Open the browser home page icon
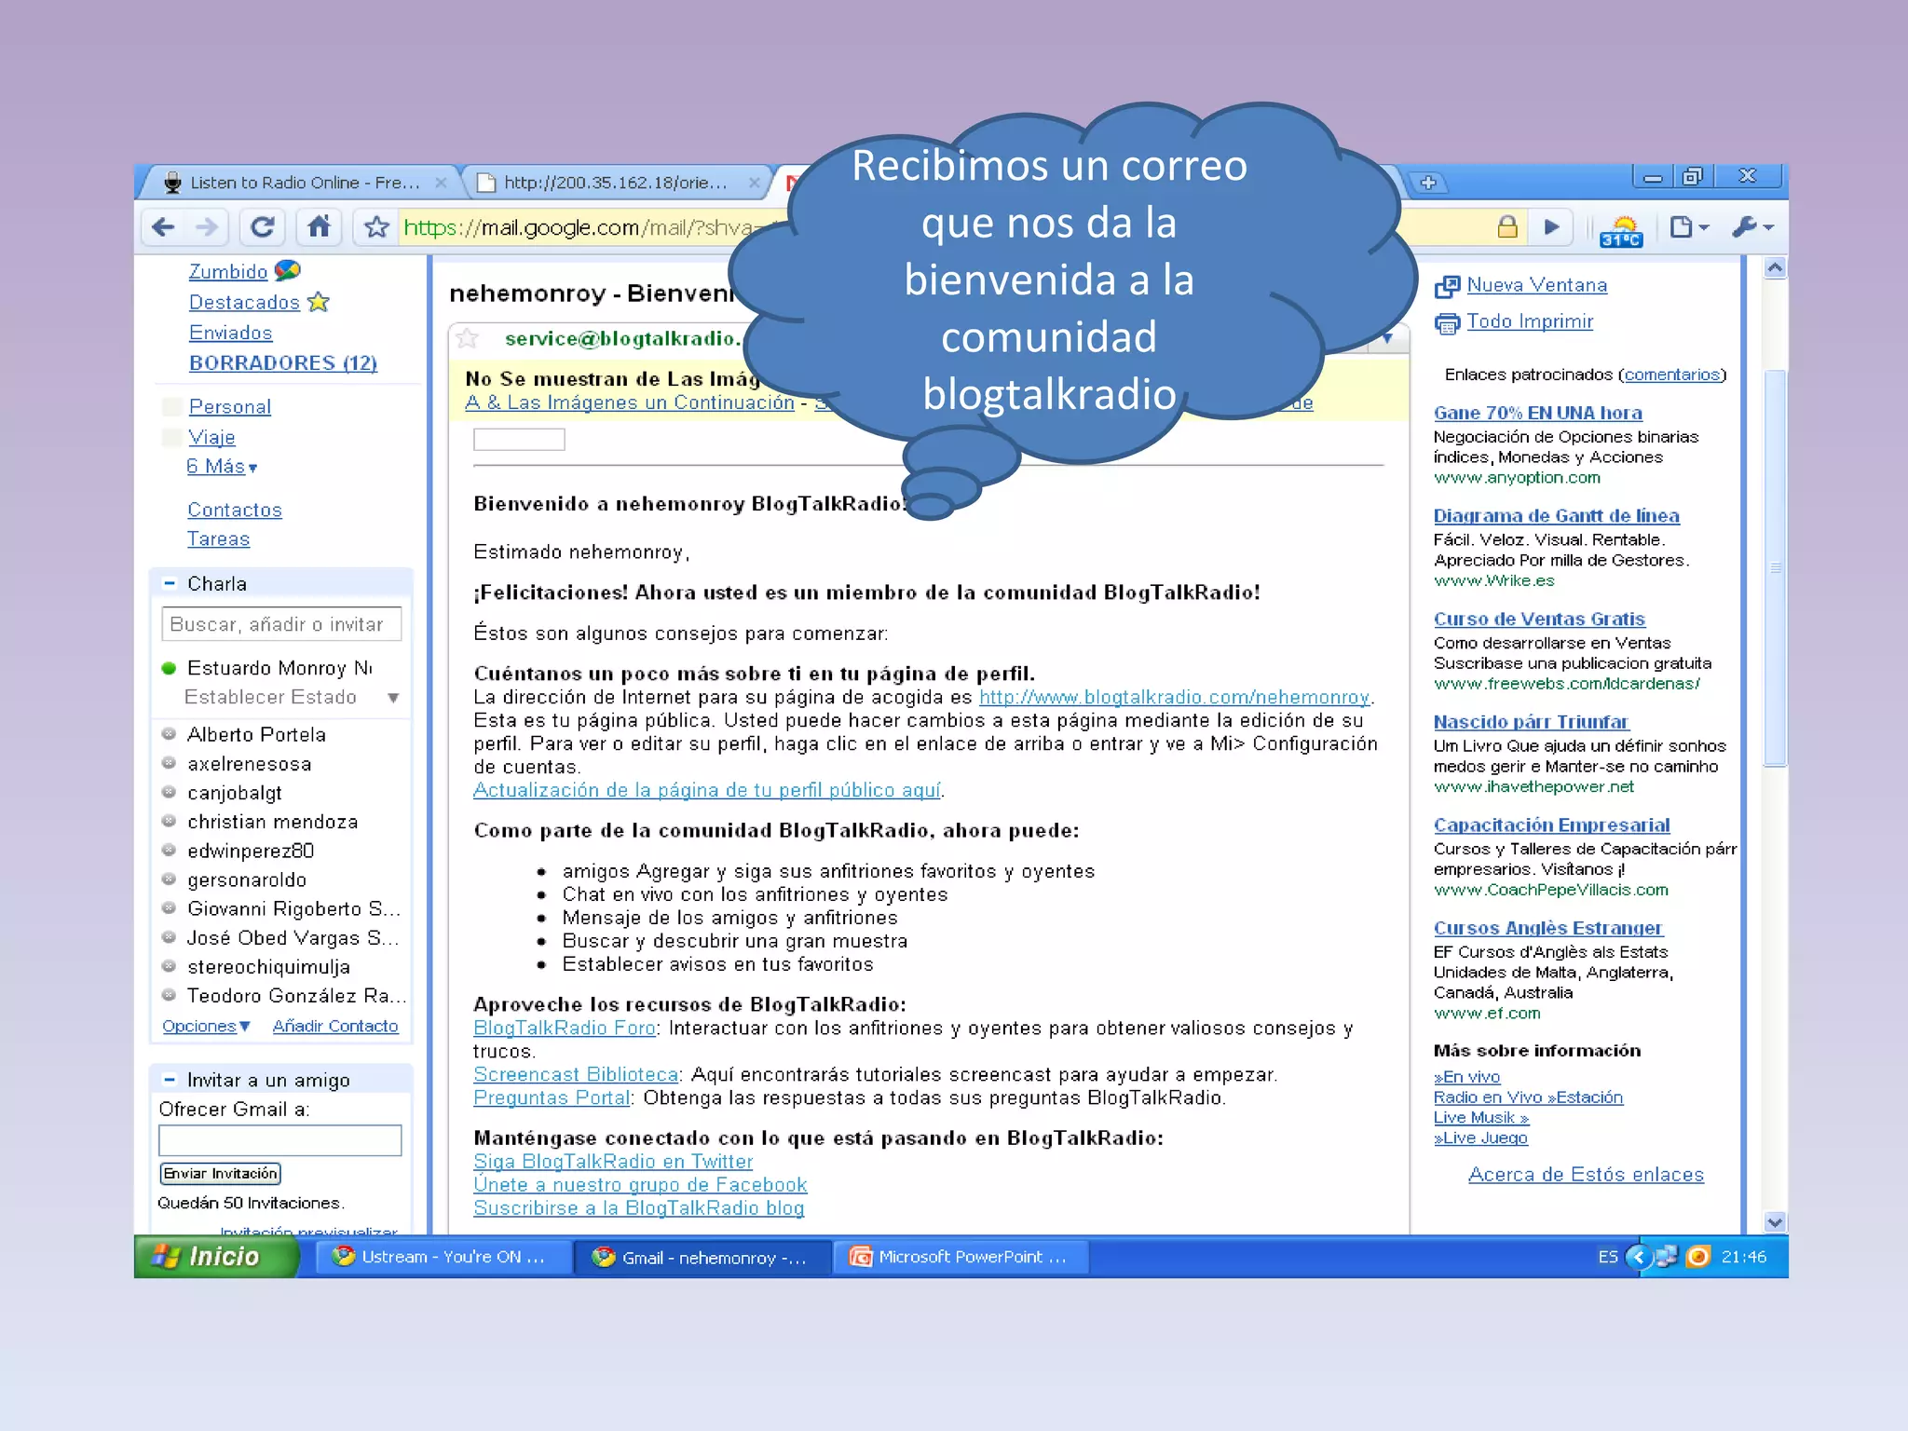 [x=319, y=227]
